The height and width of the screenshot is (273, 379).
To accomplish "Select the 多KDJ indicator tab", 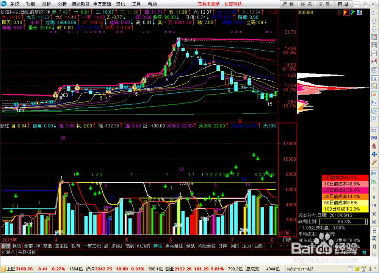I will 117,246.
